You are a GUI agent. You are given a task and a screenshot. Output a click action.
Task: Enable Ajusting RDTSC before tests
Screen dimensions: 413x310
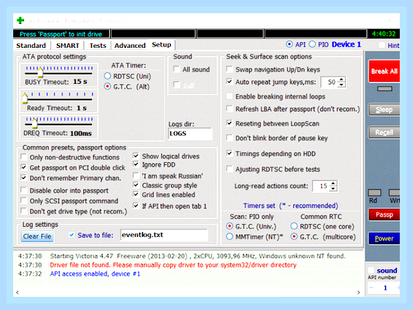(x=229, y=169)
